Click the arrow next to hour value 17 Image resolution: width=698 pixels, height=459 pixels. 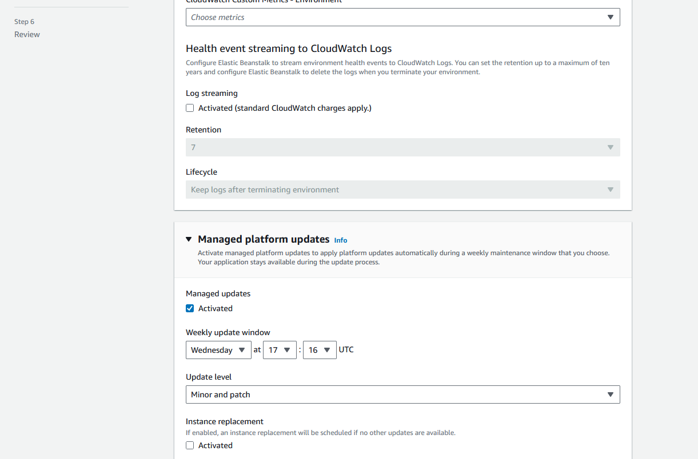[288, 350]
